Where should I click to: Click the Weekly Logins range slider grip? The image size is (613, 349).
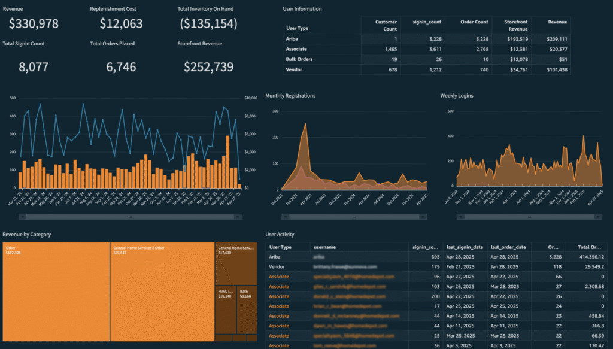529,217
